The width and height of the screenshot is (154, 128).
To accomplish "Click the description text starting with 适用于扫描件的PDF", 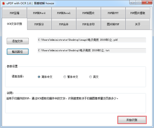I will (x=62, y=98).
